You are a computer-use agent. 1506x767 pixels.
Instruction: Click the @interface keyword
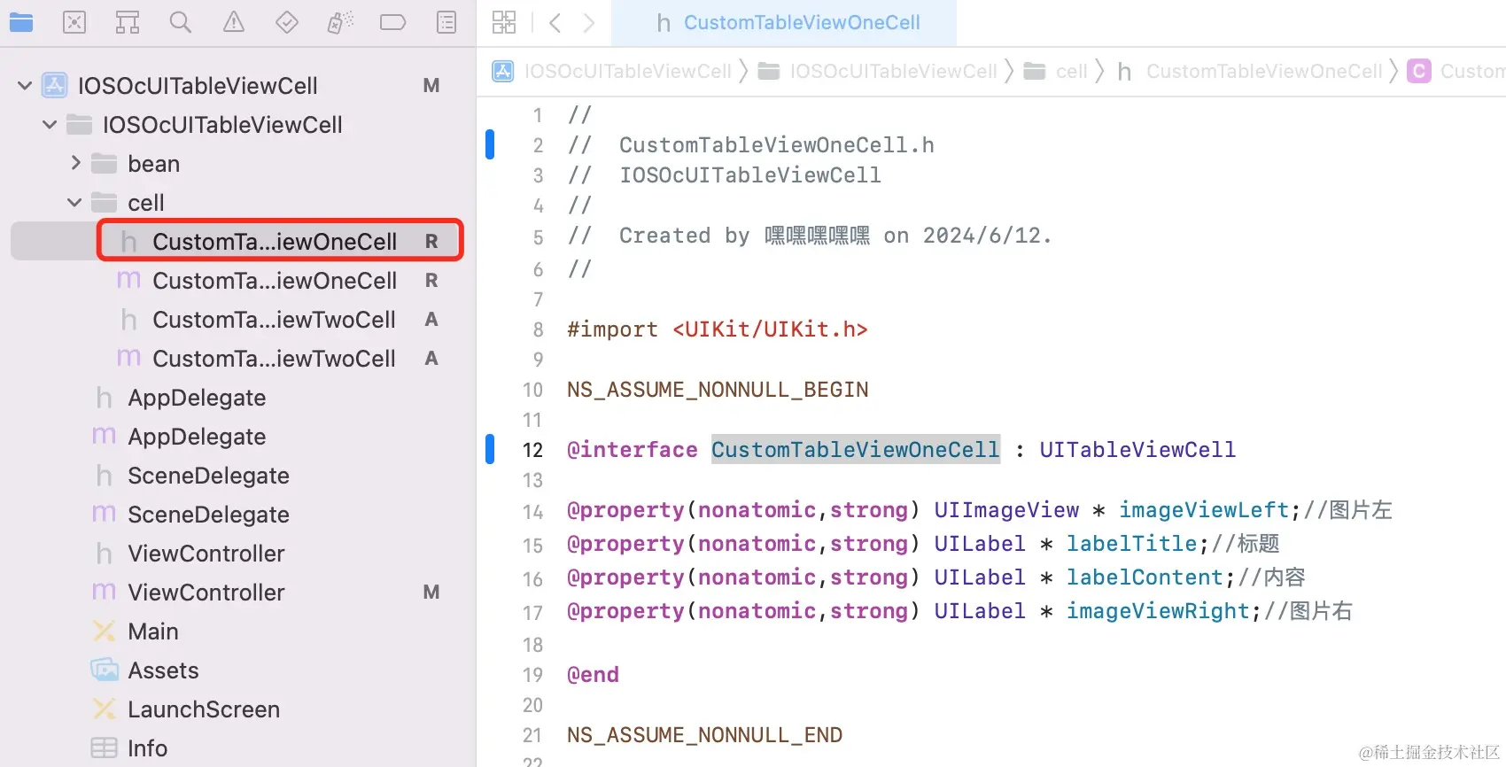coord(633,450)
